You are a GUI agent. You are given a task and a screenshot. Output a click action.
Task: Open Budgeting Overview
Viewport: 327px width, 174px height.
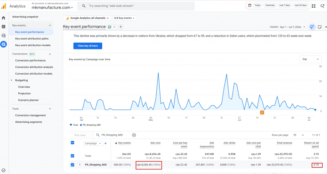[24, 87]
